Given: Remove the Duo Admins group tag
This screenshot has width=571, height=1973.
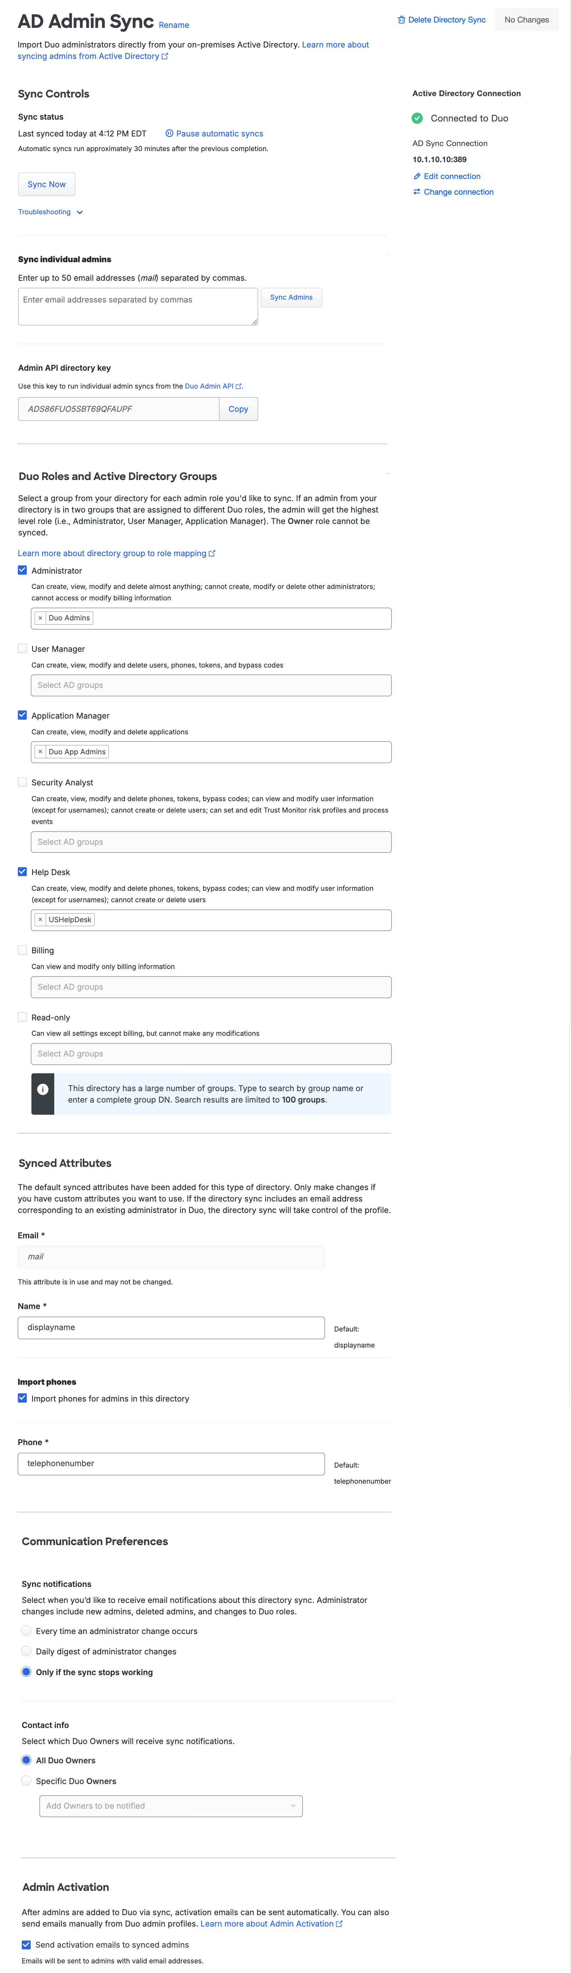Looking at the screenshot, I should click(40, 617).
